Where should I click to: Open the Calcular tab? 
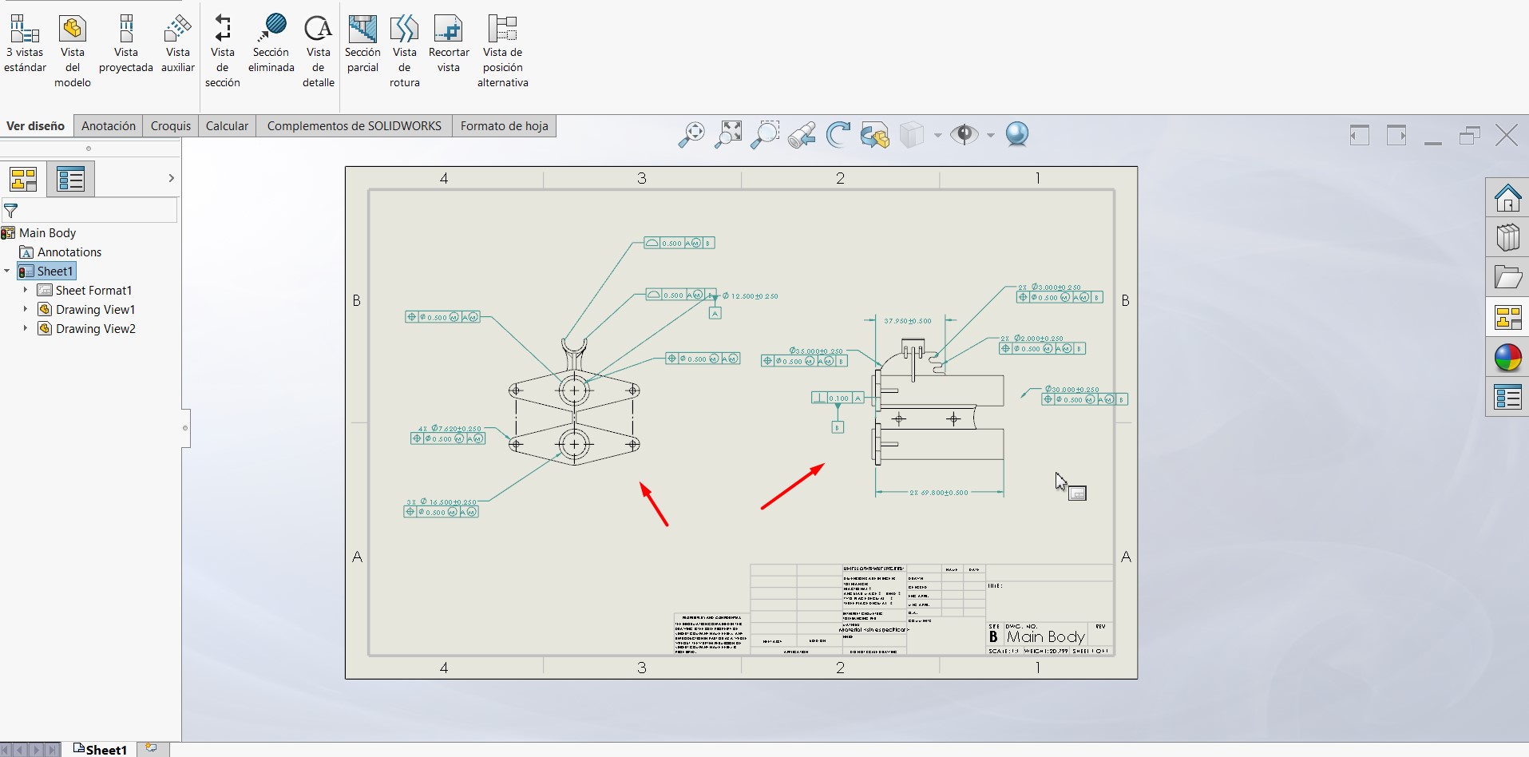[228, 126]
